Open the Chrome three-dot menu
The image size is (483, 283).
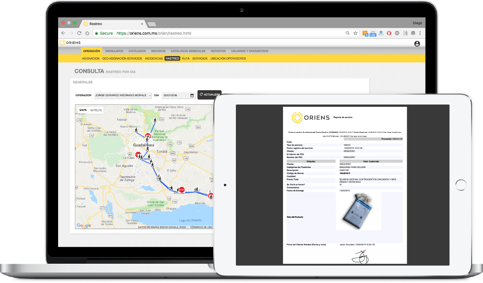click(420, 33)
